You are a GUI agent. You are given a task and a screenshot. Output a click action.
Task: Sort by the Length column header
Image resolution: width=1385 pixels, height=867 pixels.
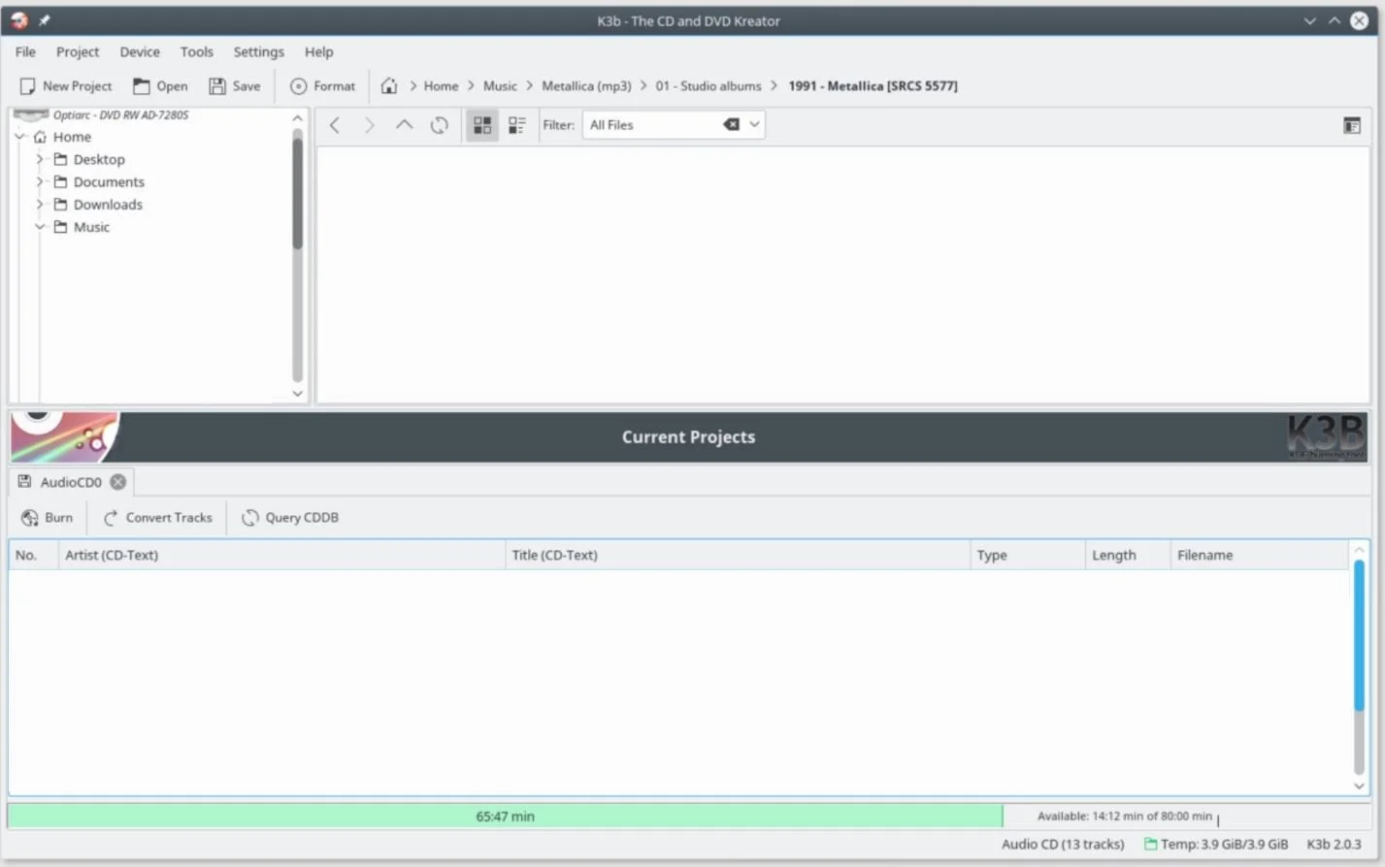click(1128, 555)
